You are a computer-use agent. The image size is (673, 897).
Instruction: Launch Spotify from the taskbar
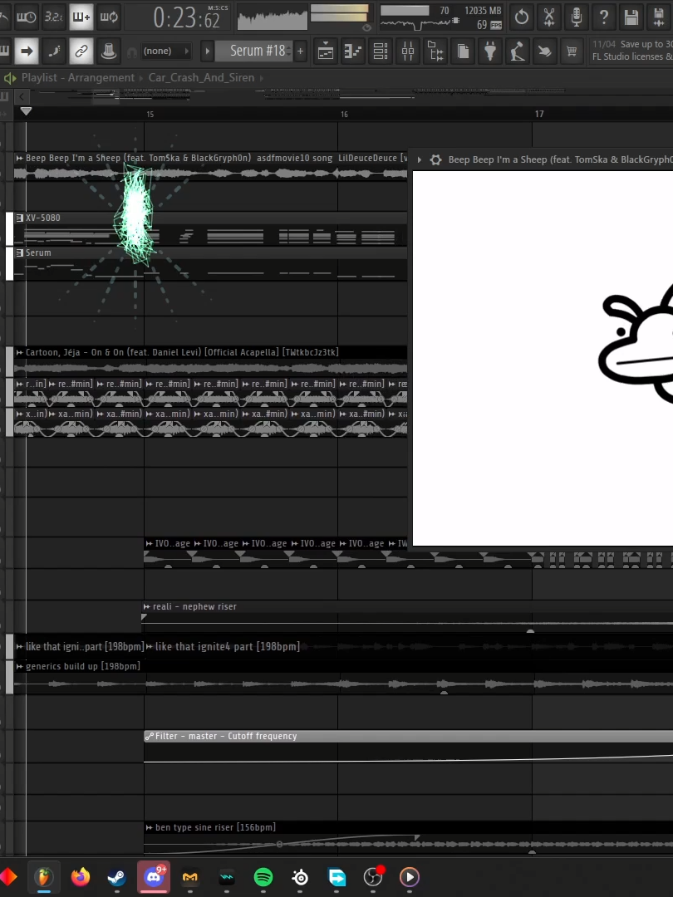coord(263,876)
